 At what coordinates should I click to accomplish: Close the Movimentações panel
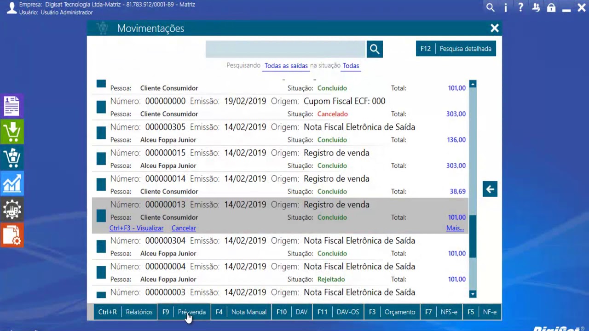(x=495, y=29)
